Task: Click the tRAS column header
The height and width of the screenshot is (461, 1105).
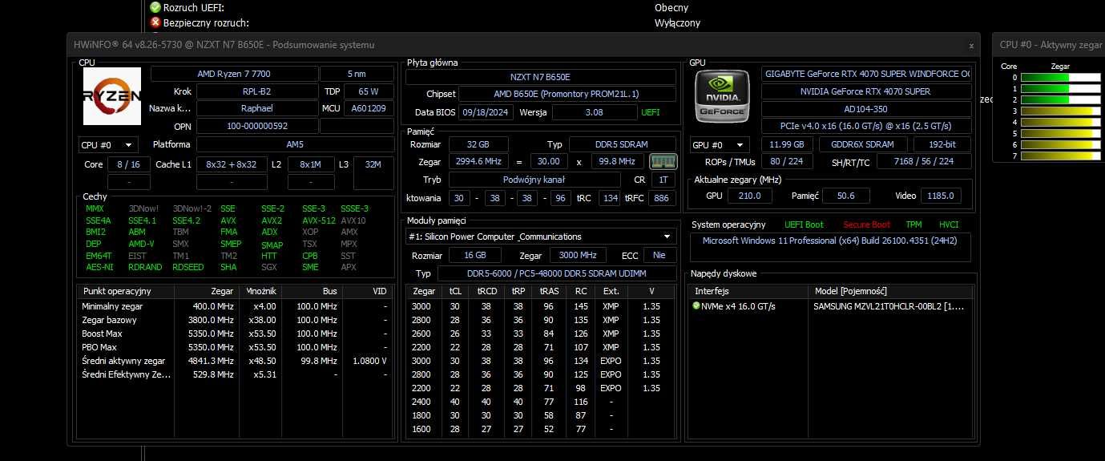Action: [x=549, y=291]
